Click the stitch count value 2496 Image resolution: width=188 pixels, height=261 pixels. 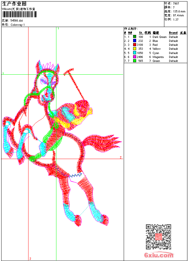click(x=140, y=57)
